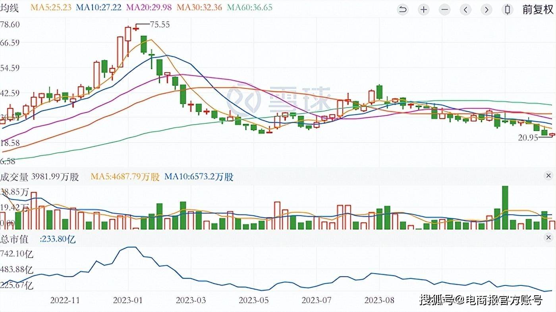Click the MA10:6573.2万股 volume average label
Viewport: 556px width, 312px height.
pyautogui.click(x=199, y=177)
